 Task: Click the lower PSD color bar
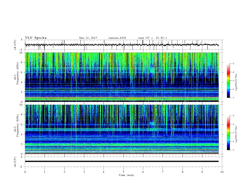(x=229, y=133)
